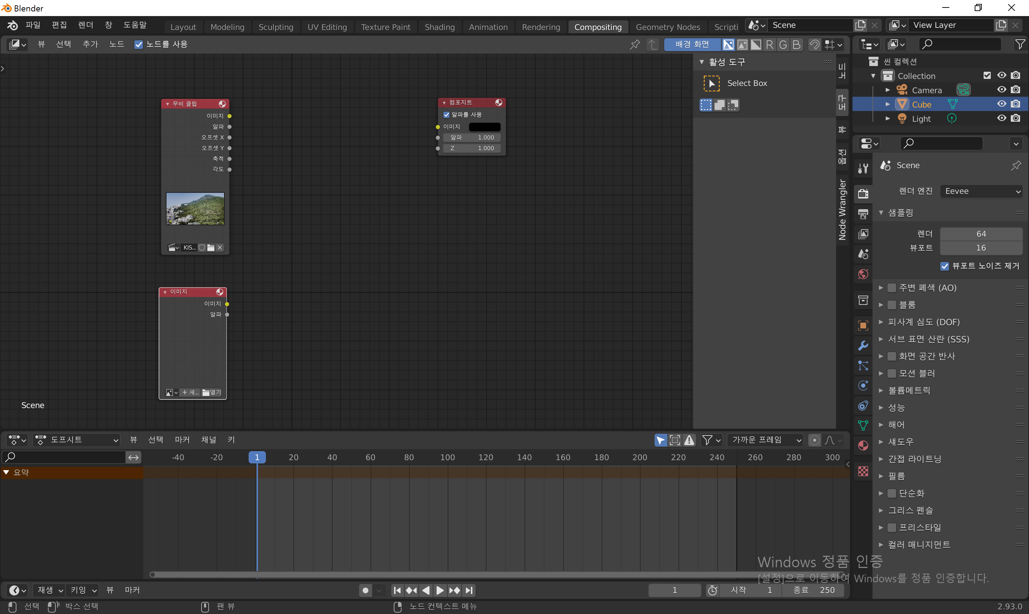1029x614 pixels.
Task: Expand the 컬러 매니지먼트 panel
Action: click(x=919, y=544)
